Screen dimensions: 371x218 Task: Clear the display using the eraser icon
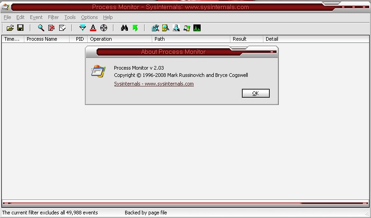[62, 28]
